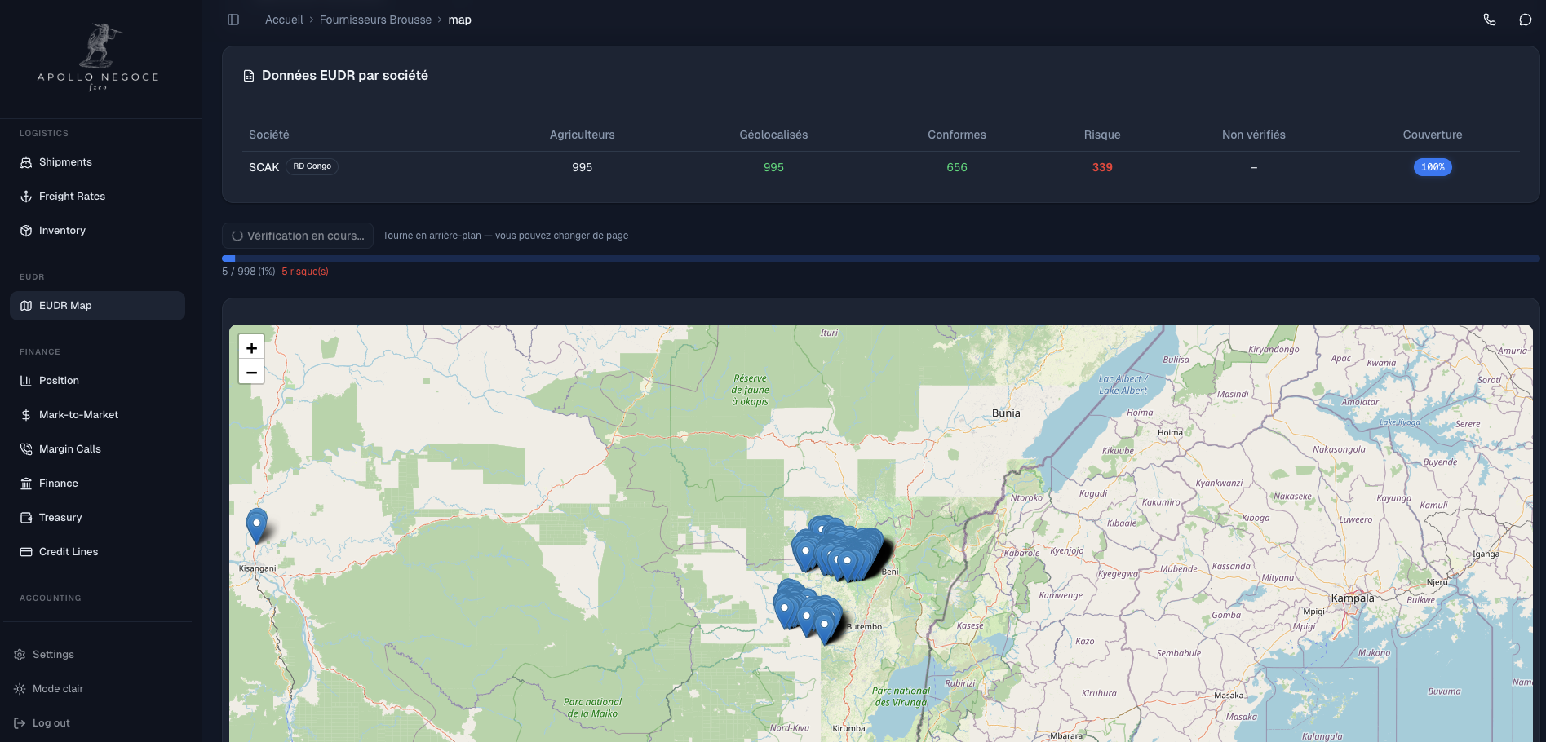Open the Mark-to-Market page
1546x742 pixels.
click(78, 415)
